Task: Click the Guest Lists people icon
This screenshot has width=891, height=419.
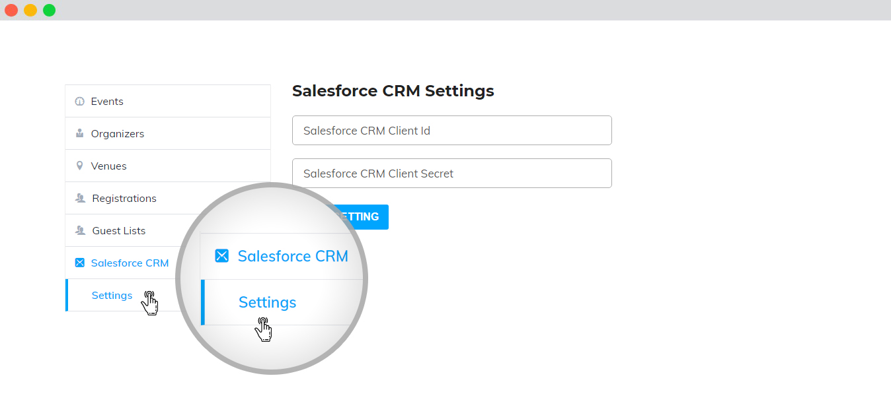Action: (81, 230)
